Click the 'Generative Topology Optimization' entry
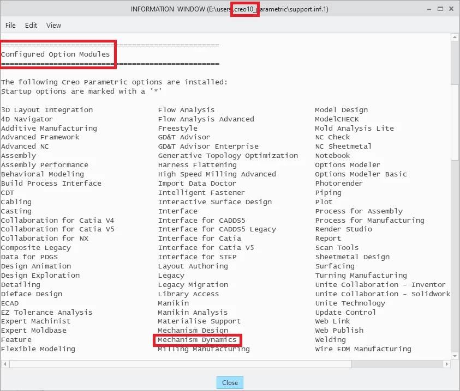Screen dimensions: 460x391 228,156
